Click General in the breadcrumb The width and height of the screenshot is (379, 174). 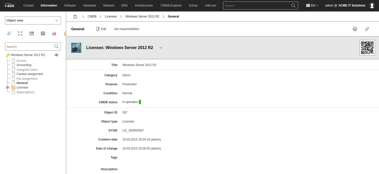tap(173, 16)
